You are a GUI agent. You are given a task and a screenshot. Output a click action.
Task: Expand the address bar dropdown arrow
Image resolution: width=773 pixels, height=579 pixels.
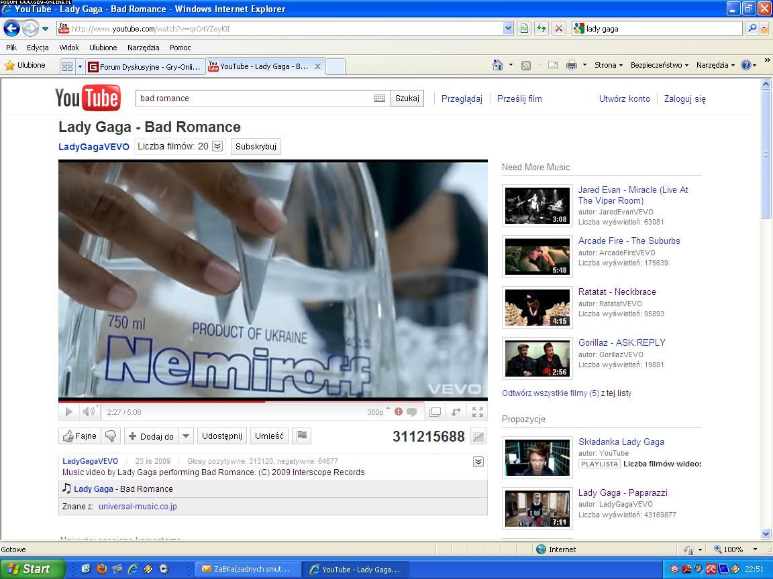[508, 29]
